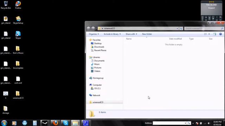Screen dimensions: 225x126
Task: Open the Include in library dropdown
Action: pyautogui.click(x=112, y=34)
